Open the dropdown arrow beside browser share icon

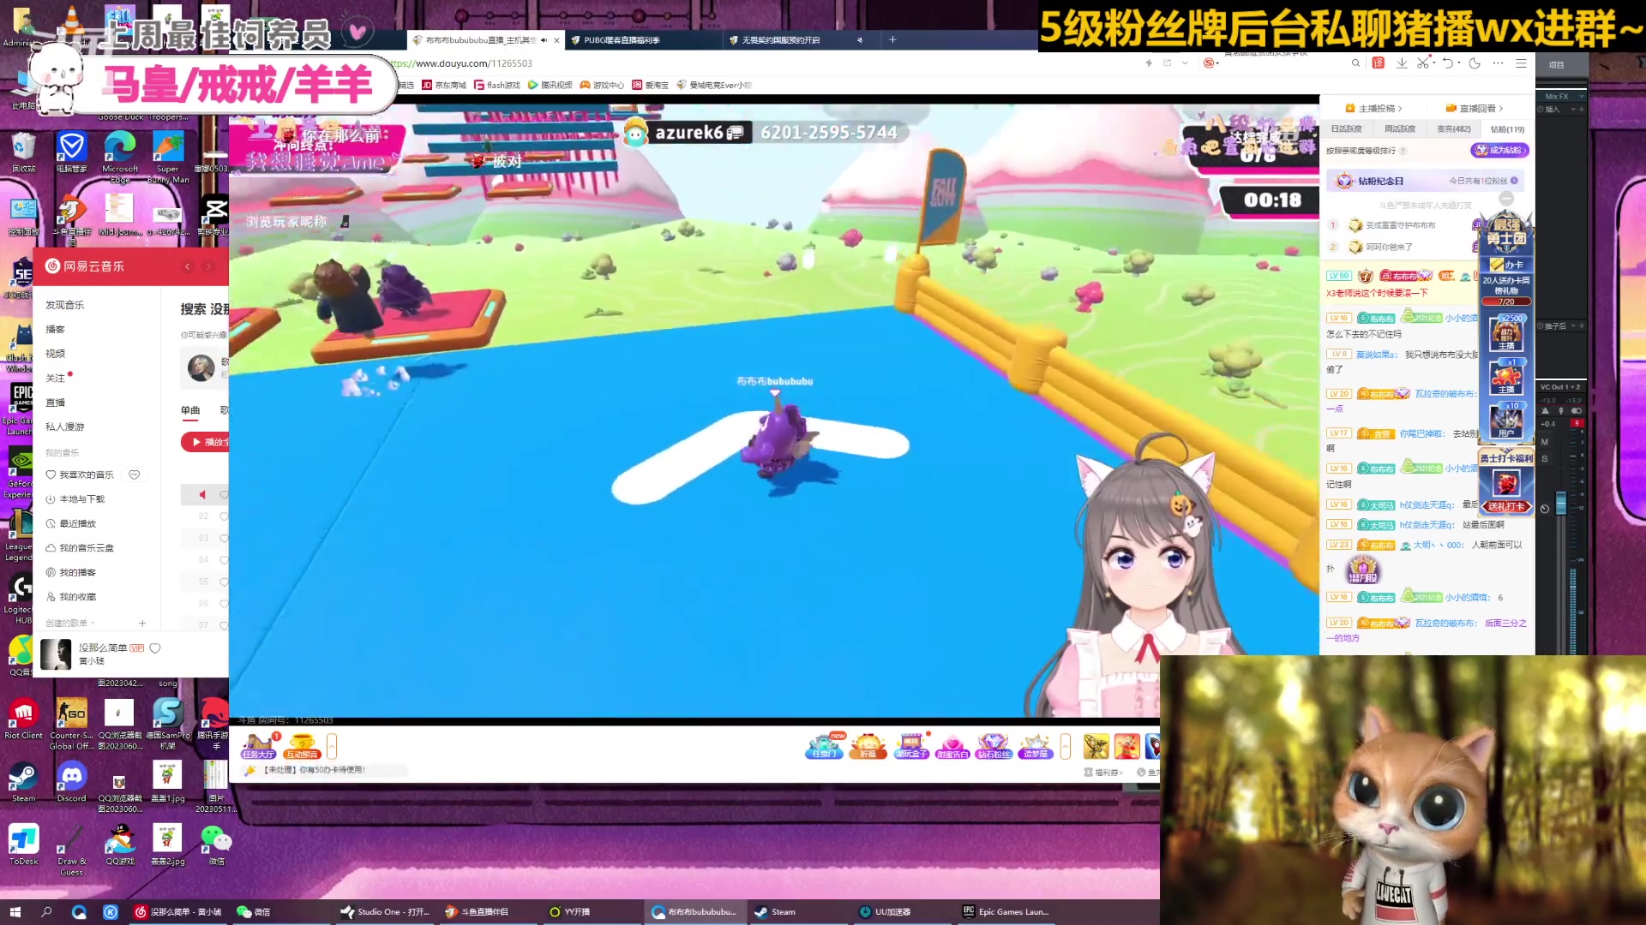[1185, 63]
